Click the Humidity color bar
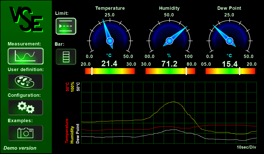The width and height of the screenshot is (264, 154). point(170,71)
